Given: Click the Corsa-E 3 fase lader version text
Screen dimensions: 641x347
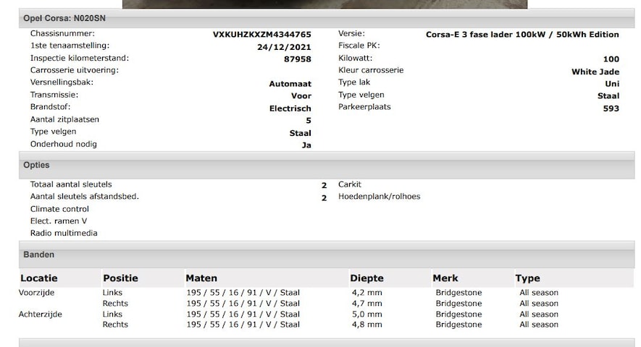Looking at the screenshot, I should tap(521, 35).
